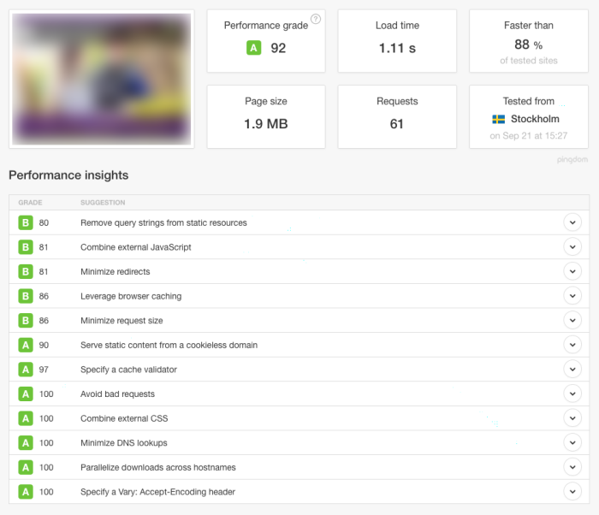
Task: Expand the Combine external JavaScript suggestion
Action: (572, 246)
